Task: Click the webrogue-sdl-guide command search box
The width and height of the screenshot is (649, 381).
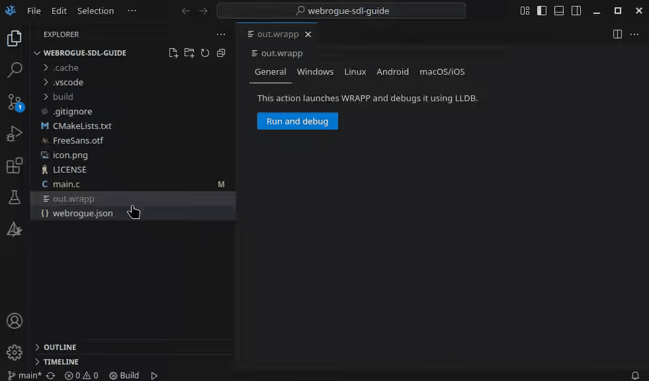Action: (341, 11)
